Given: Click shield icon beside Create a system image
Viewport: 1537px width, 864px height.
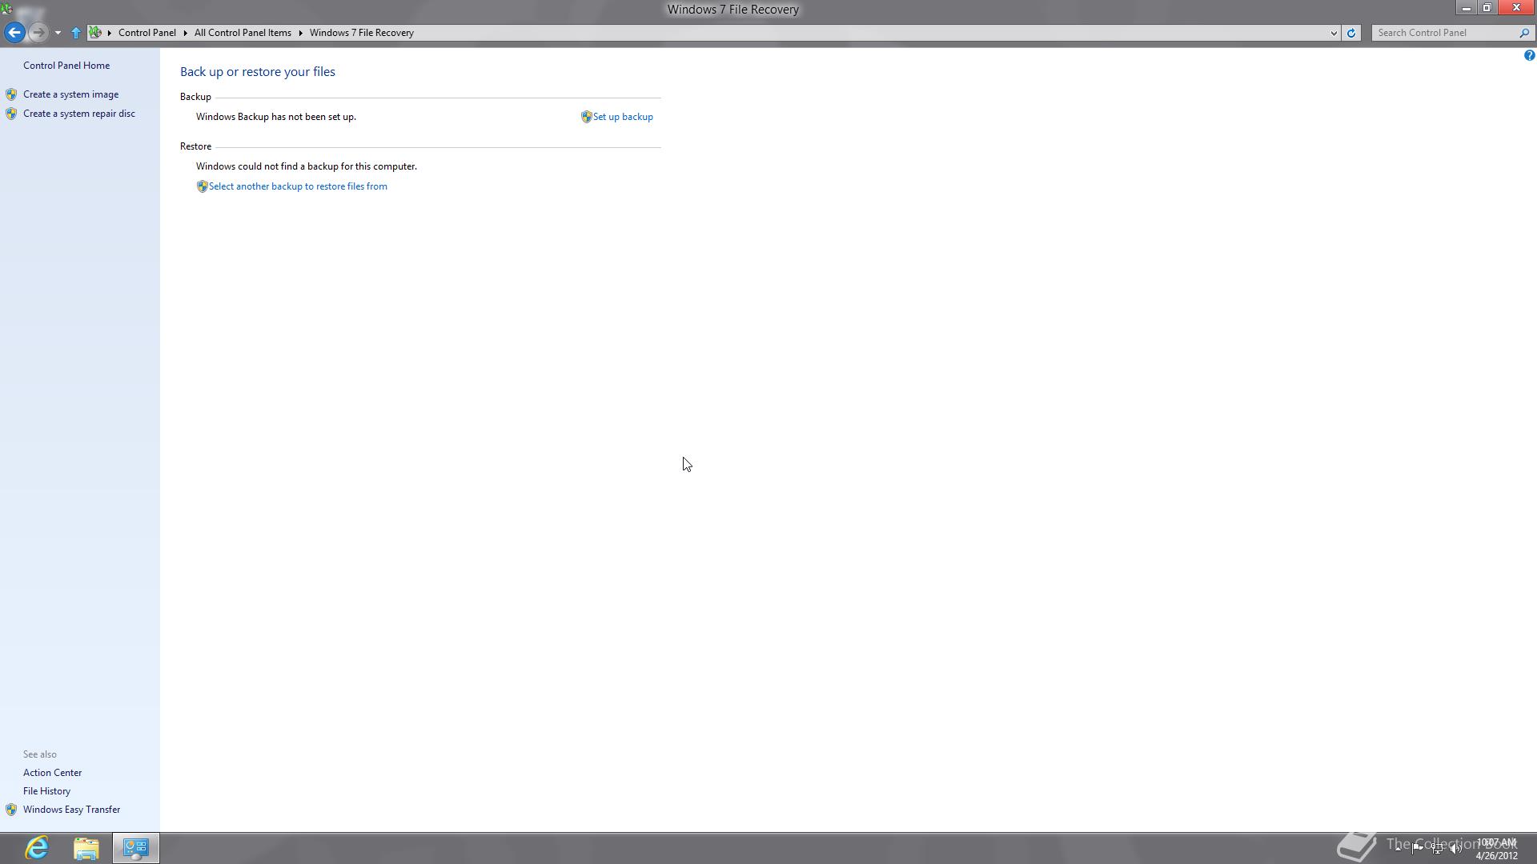Looking at the screenshot, I should (11, 94).
